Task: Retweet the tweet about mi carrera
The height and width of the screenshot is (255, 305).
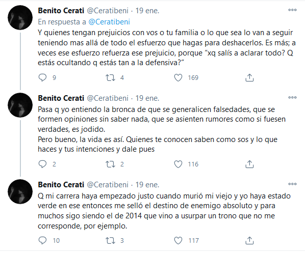Action: tap(110, 241)
